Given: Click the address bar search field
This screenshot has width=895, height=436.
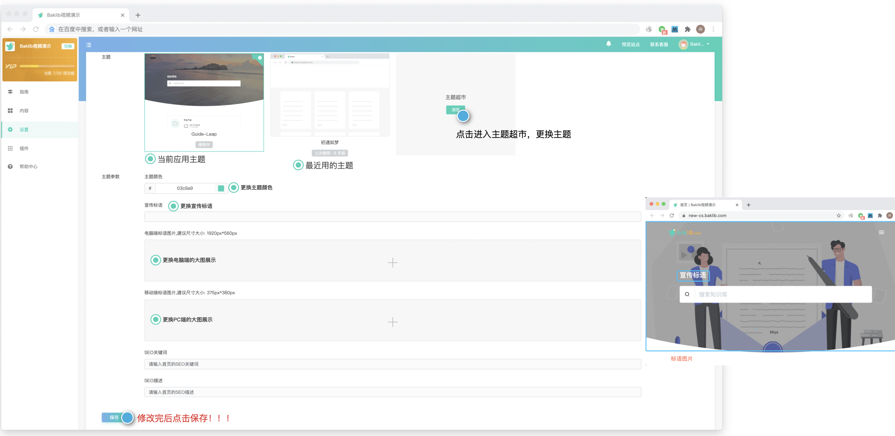Looking at the screenshot, I should click(x=342, y=29).
